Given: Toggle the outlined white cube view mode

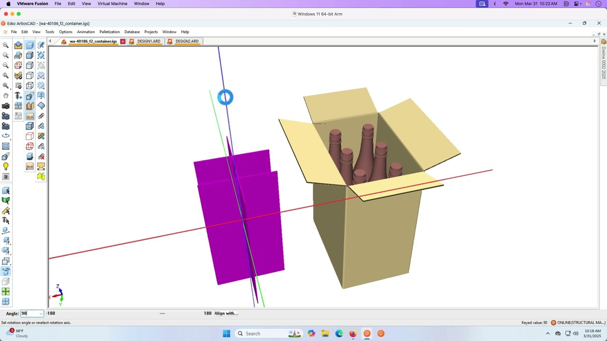Looking at the screenshot, I should [x=29, y=75].
